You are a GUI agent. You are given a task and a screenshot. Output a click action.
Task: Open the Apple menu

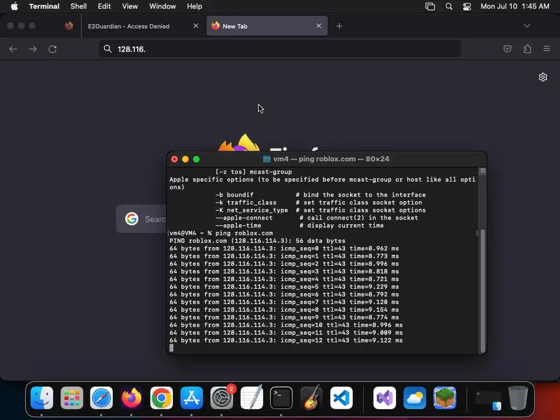(x=14, y=7)
